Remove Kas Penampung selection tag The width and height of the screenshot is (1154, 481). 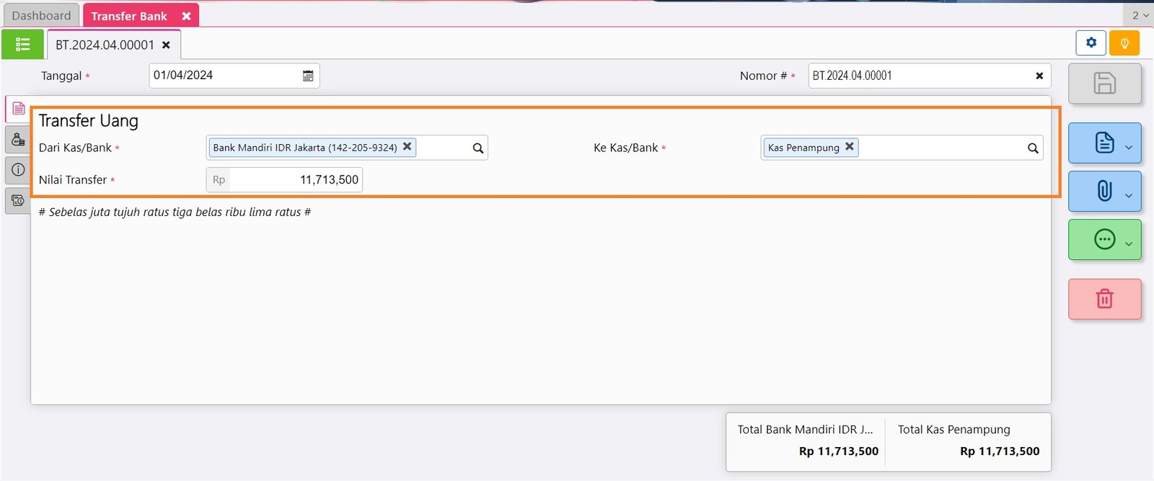pyautogui.click(x=850, y=146)
